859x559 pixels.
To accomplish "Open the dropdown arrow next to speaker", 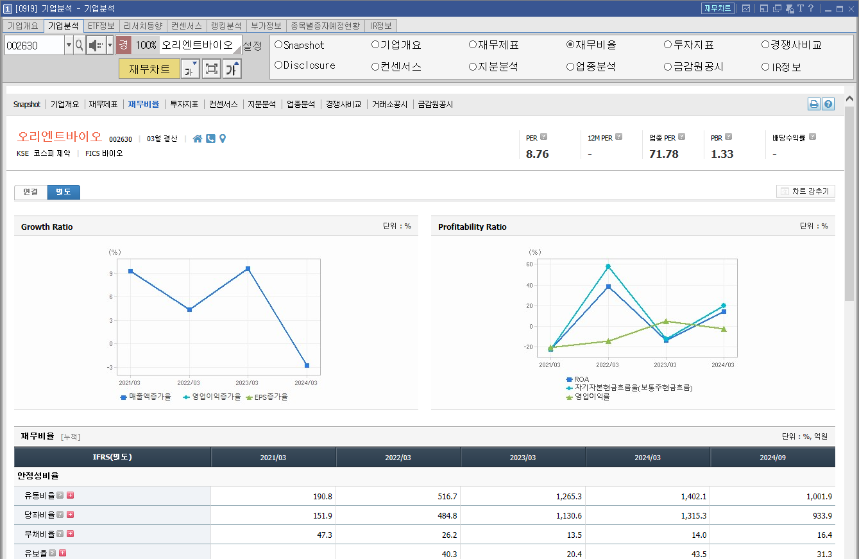I will click(x=110, y=45).
